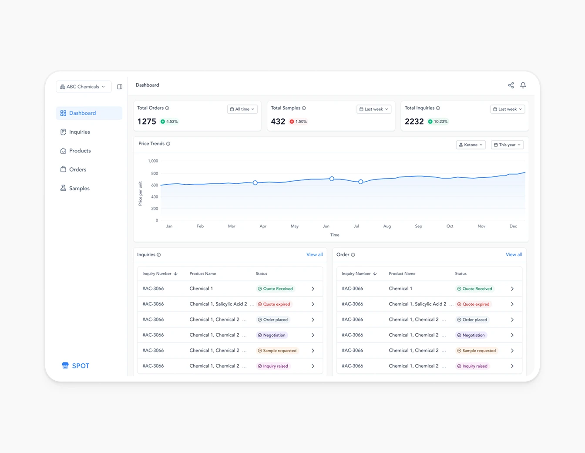Screen dimensions: 585x453
Task: Open the Samples page
Action: tap(79, 188)
